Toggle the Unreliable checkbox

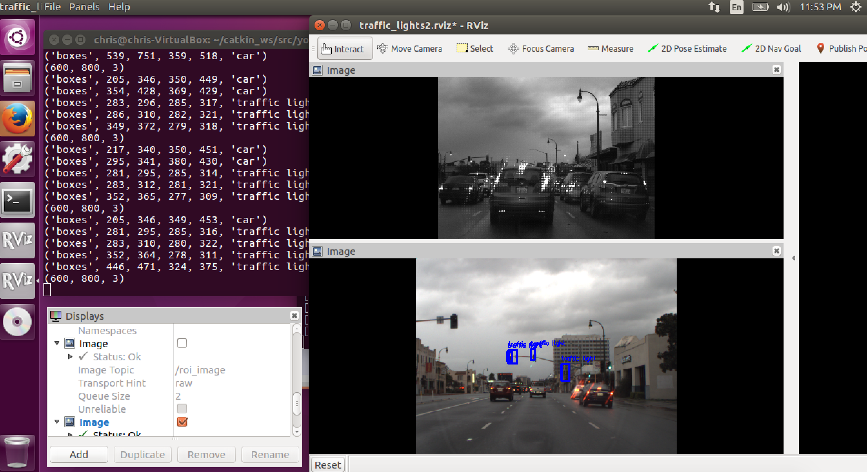182,409
